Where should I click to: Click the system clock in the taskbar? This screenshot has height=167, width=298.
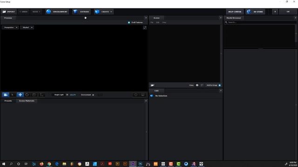coord(293,164)
